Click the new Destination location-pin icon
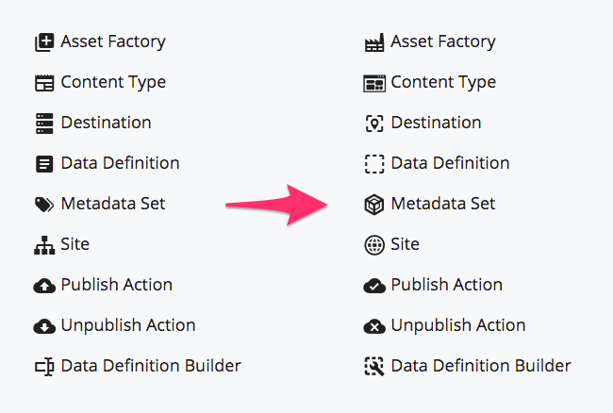 [374, 124]
